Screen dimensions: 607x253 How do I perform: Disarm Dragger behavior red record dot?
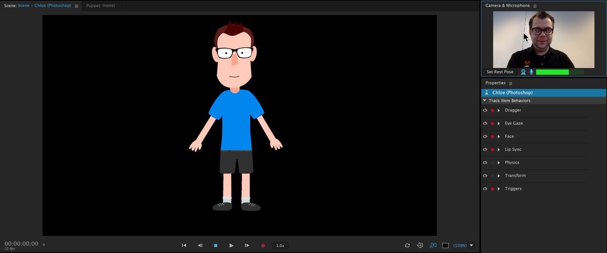pos(492,110)
